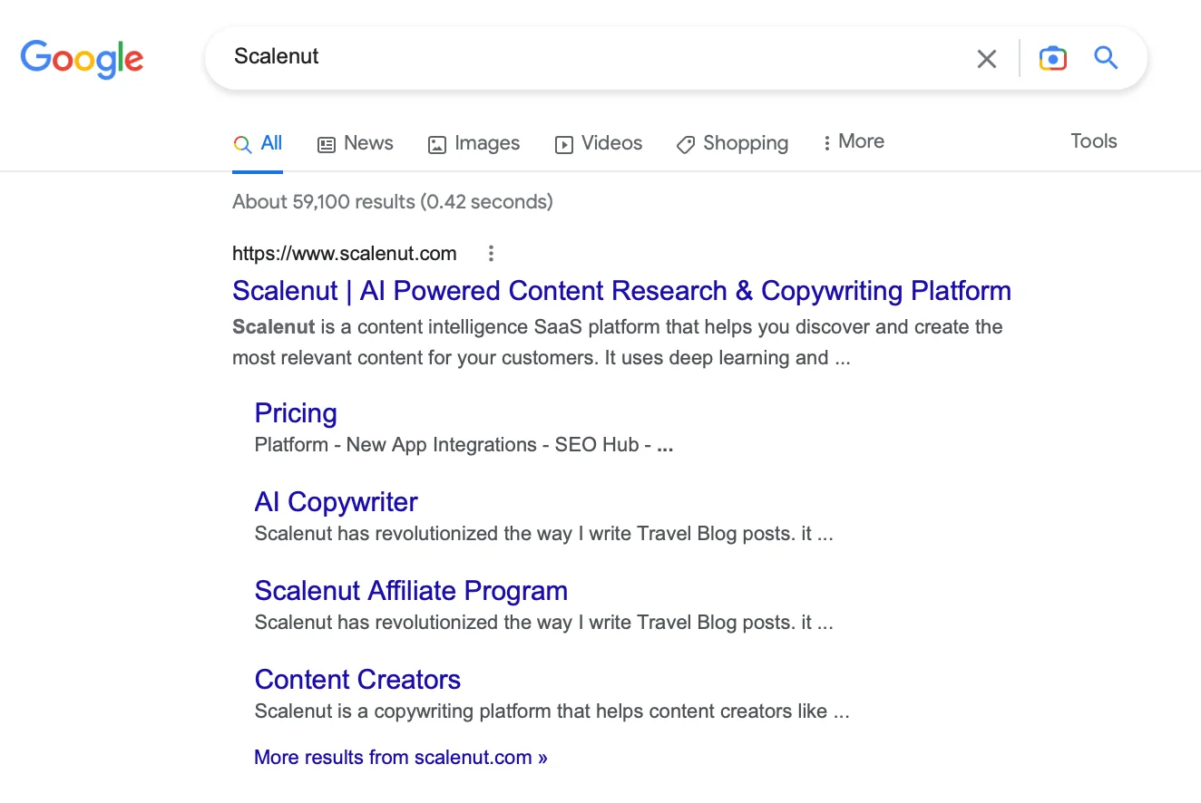This screenshot has height=803, width=1201.
Task: Click the News tab's newspaper icon
Action: pos(327,143)
